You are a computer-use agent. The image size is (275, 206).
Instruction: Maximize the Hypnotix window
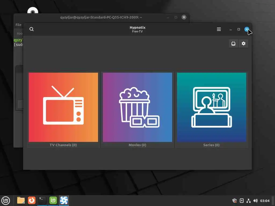239,29
